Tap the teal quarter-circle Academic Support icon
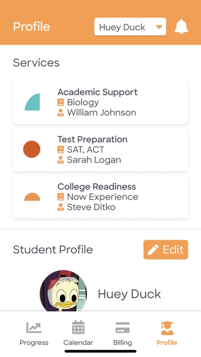The width and height of the screenshot is (201, 357). coord(32,102)
